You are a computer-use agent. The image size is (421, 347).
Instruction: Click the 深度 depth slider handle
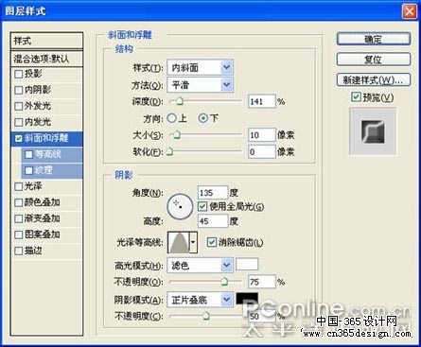point(180,101)
